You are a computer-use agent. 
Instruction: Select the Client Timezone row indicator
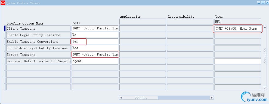pyautogui.click(x=5, y=29)
